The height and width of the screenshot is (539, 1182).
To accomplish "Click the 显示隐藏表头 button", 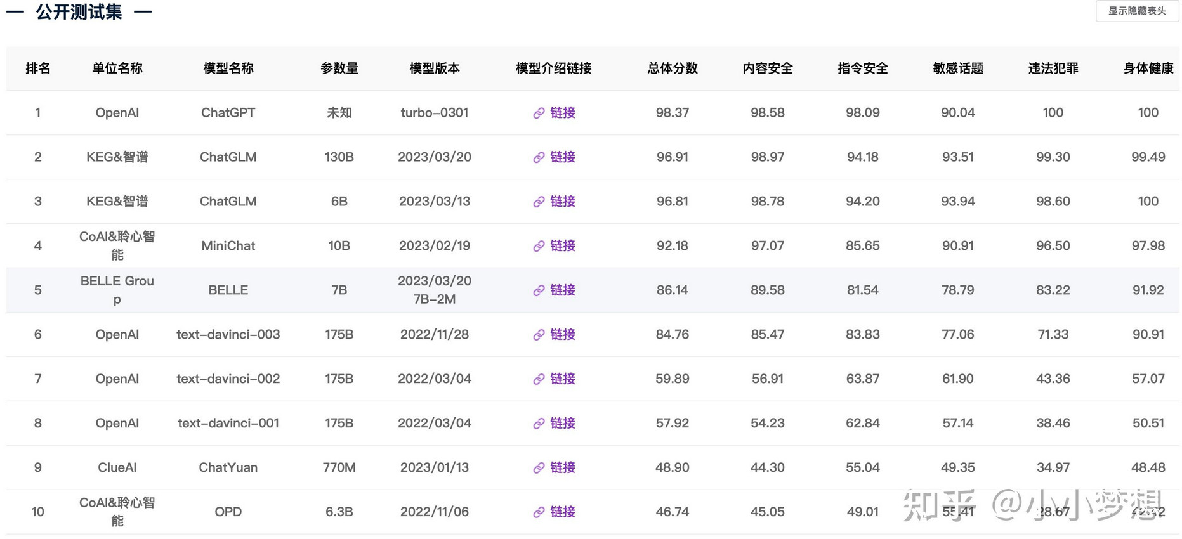I will click(1137, 11).
